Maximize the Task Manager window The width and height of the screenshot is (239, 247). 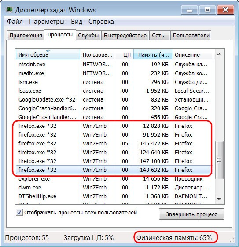[207, 10]
